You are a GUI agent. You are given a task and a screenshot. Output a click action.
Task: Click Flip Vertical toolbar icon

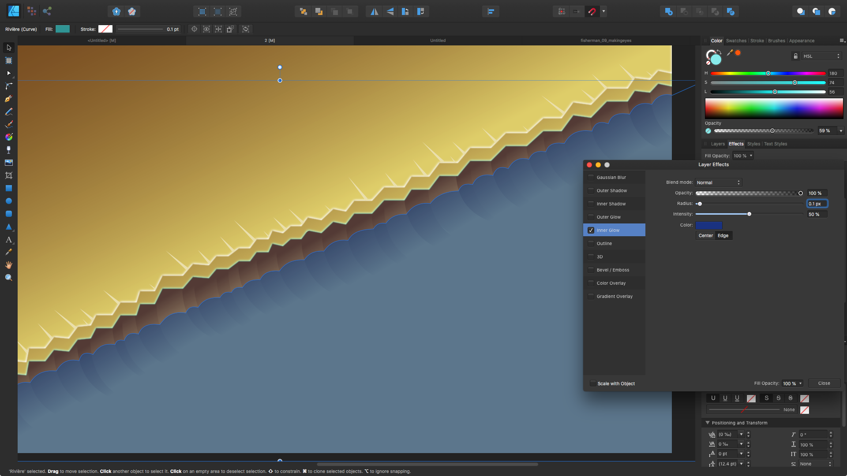click(390, 11)
